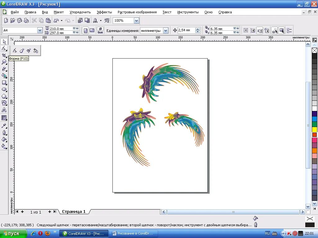The image size is (318, 238).
Task: Increase the nudge offset 2,54 мм
Action: (198, 29)
